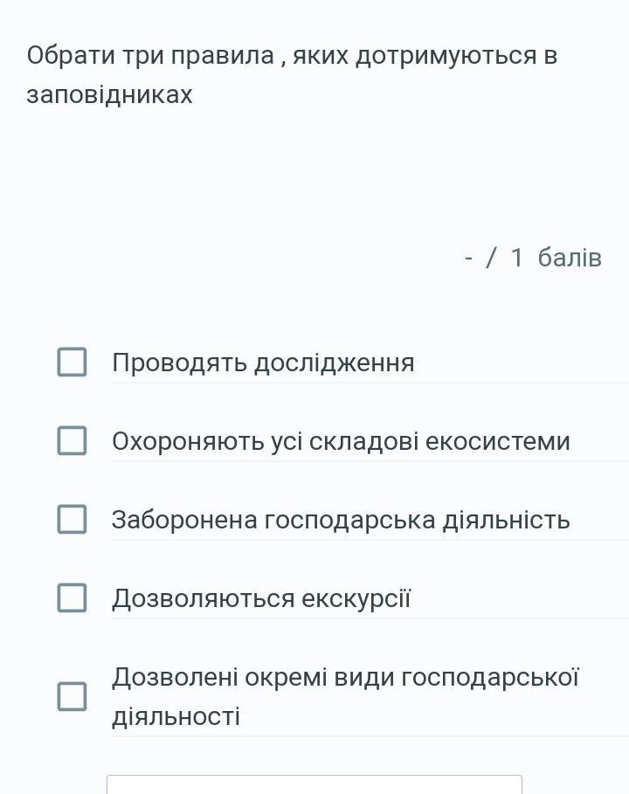Click the word 'екскурсії' in the fourth option

[356, 598]
